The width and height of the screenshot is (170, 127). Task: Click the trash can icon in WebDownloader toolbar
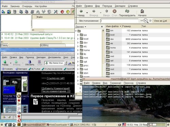[x=15, y=12]
